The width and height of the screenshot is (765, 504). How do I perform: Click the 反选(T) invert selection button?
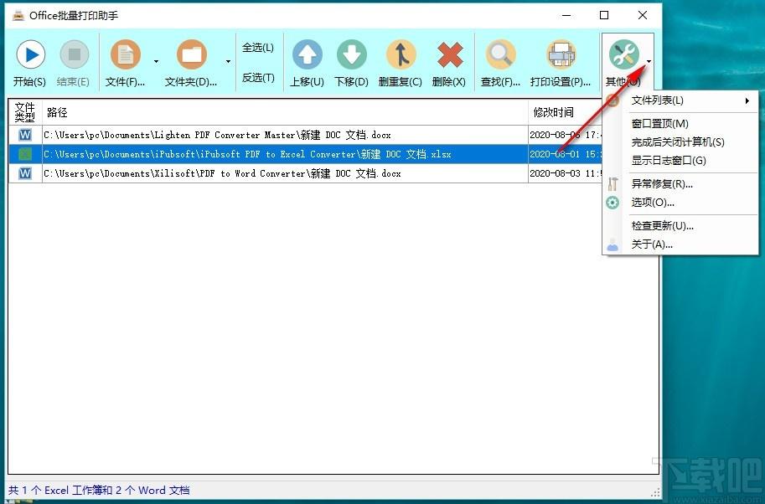click(258, 78)
